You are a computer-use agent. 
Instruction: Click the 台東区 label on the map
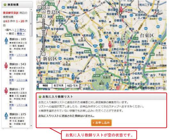147,36
